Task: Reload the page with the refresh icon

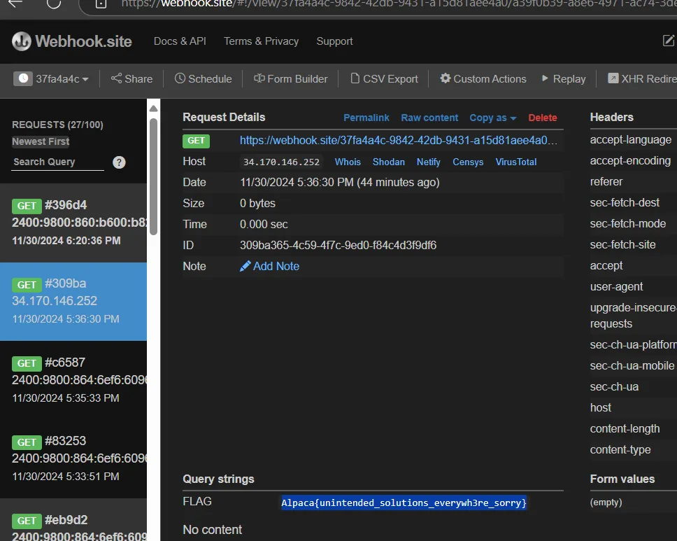Action: (54, 3)
